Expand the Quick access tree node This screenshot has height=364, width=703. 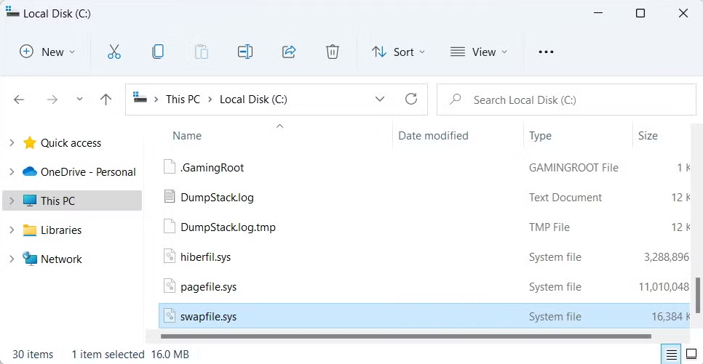click(x=12, y=143)
